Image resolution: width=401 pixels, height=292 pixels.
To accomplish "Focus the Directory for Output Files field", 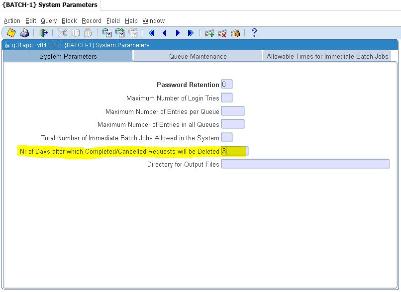I will click(x=305, y=164).
